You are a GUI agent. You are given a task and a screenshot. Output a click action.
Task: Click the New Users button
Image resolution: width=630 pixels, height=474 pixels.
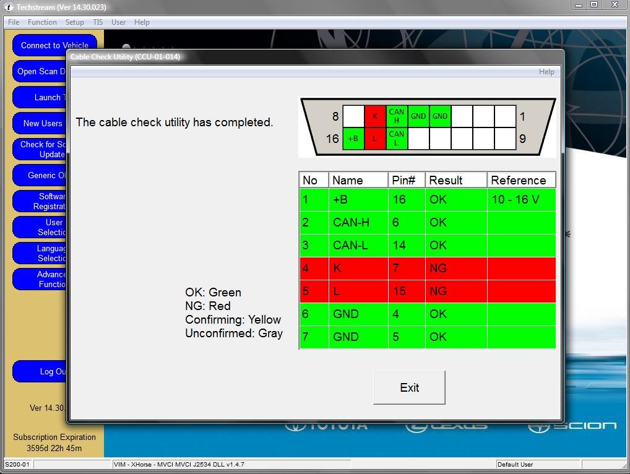[x=40, y=123]
